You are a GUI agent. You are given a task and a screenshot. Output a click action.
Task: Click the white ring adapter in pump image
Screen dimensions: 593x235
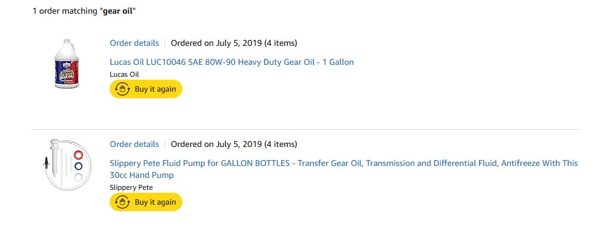[x=78, y=177]
